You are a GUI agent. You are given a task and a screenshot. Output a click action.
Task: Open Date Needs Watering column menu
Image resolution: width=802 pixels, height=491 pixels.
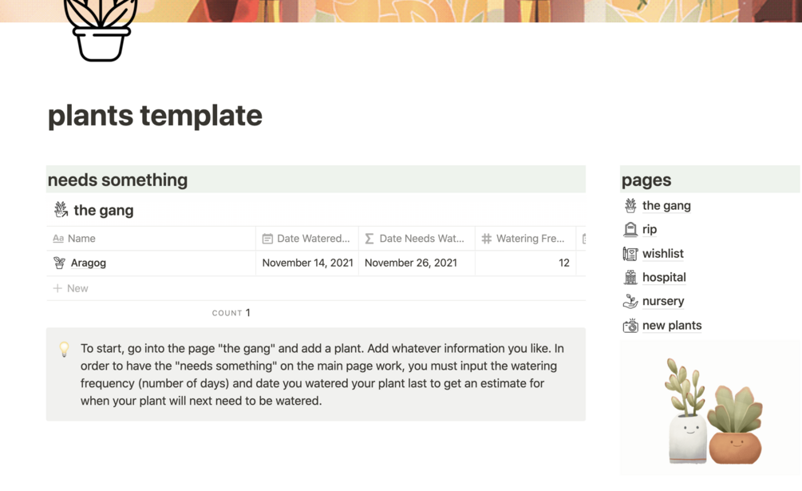(421, 239)
